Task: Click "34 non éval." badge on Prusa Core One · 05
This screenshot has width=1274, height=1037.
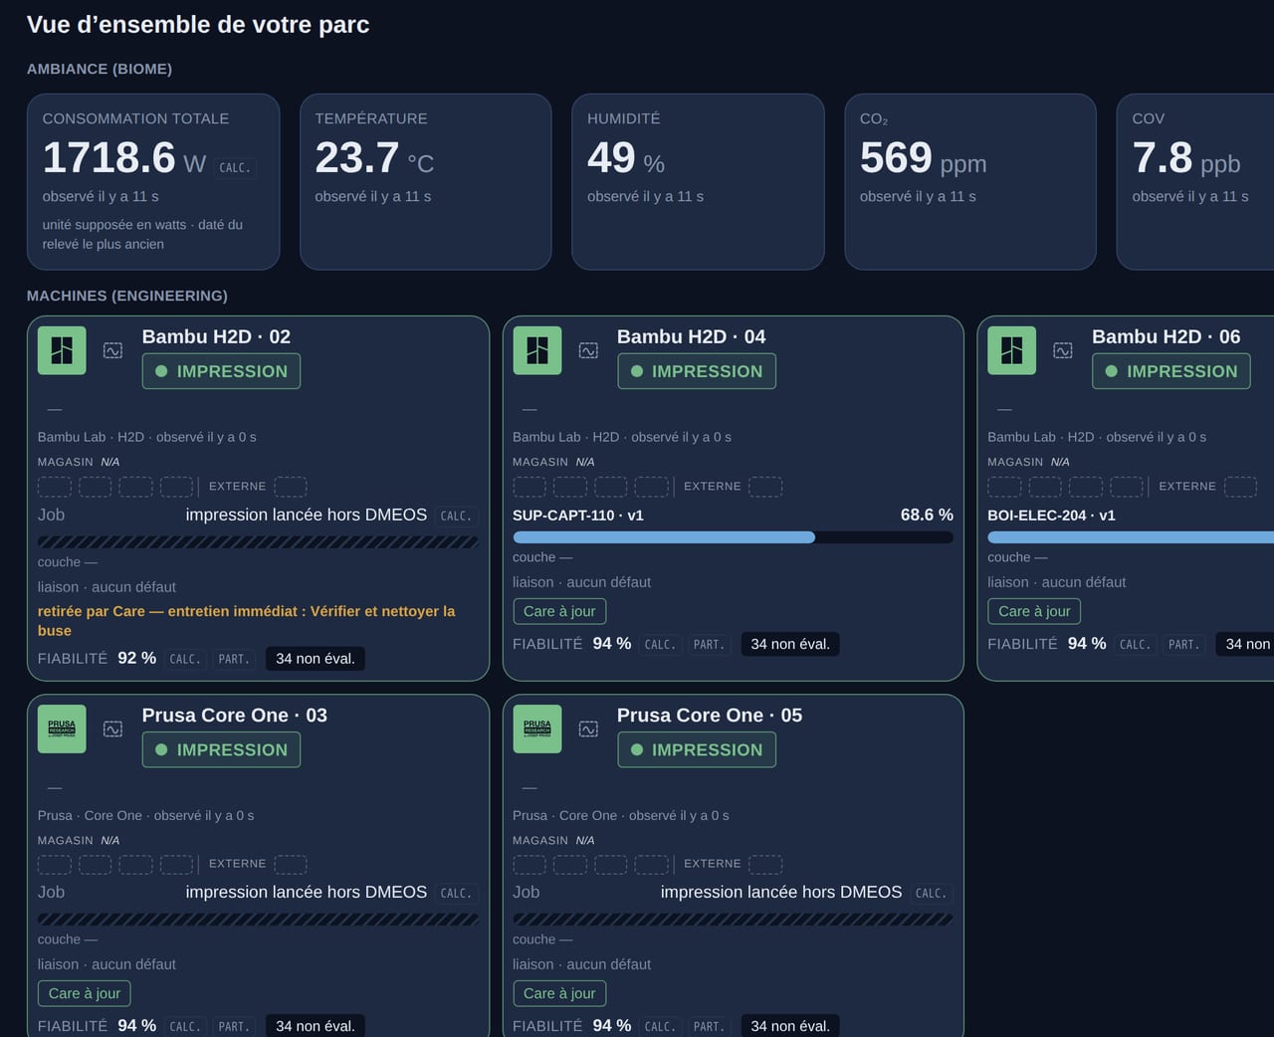Action: click(790, 1026)
